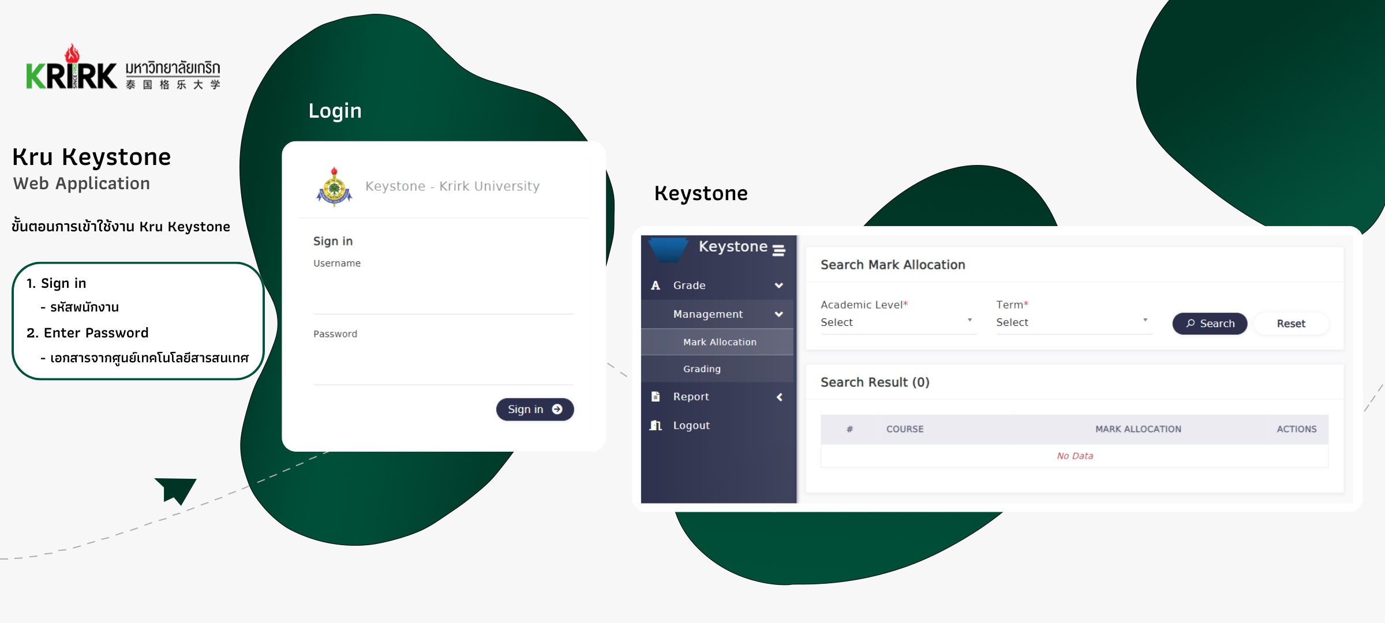Select Mark Allocation menu item
The width and height of the screenshot is (1385, 623).
[719, 342]
